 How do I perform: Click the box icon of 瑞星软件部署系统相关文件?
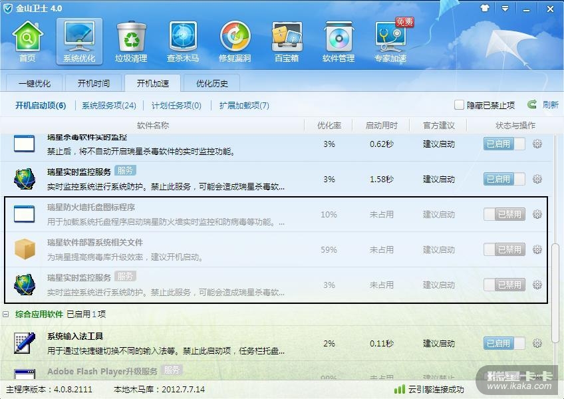[x=25, y=249]
